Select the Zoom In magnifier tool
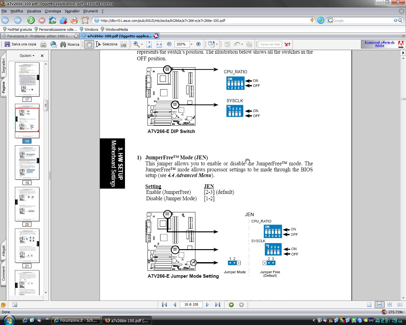Viewport: 406px width, 325px height. pyautogui.click(x=136, y=44)
